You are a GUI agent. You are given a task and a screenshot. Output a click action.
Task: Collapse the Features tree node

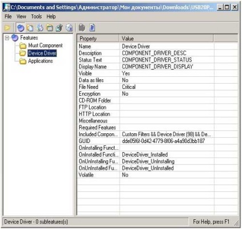click(7, 38)
